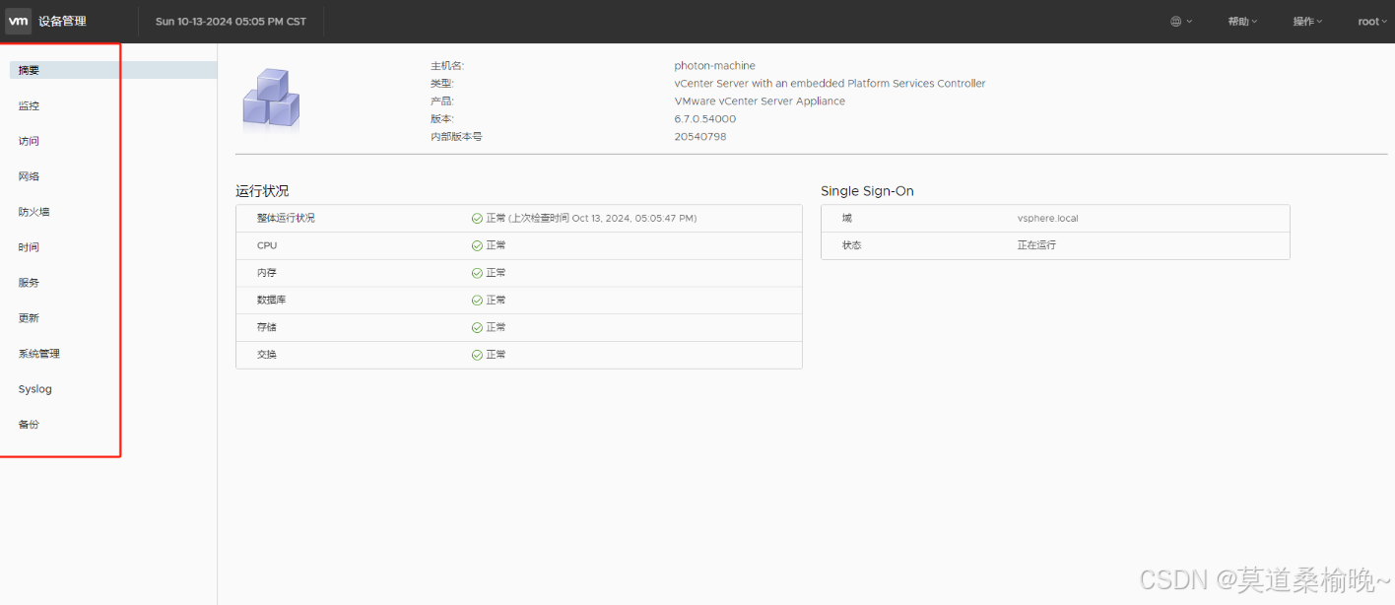Click the CPU row label
1395x605 pixels.
click(x=267, y=245)
